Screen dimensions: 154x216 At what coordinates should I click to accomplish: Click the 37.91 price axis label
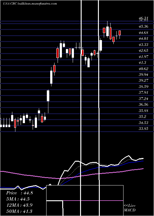(x=144, y=93)
